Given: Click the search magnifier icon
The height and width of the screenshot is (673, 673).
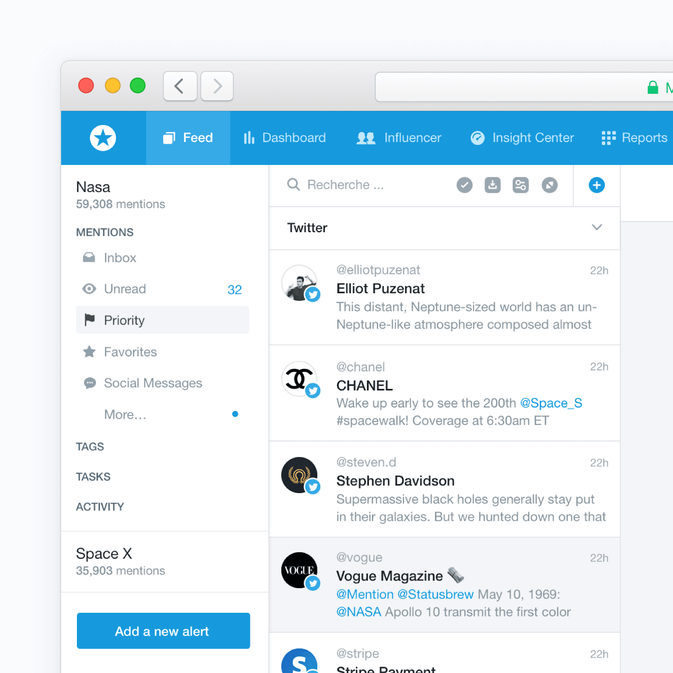Looking at the screenshot, I should coord(293,185).
